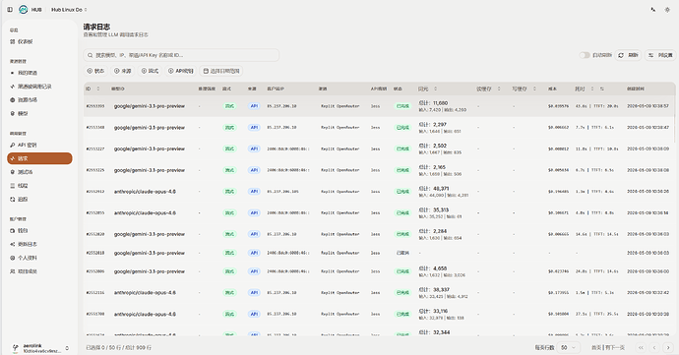Open the 流式 stream filter chip
Image resolution: width=679 pixels, height=355 pixels.
point(150,71)
